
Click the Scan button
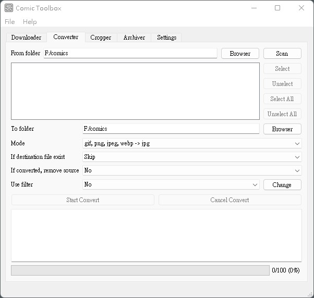(x=282, y=53)
